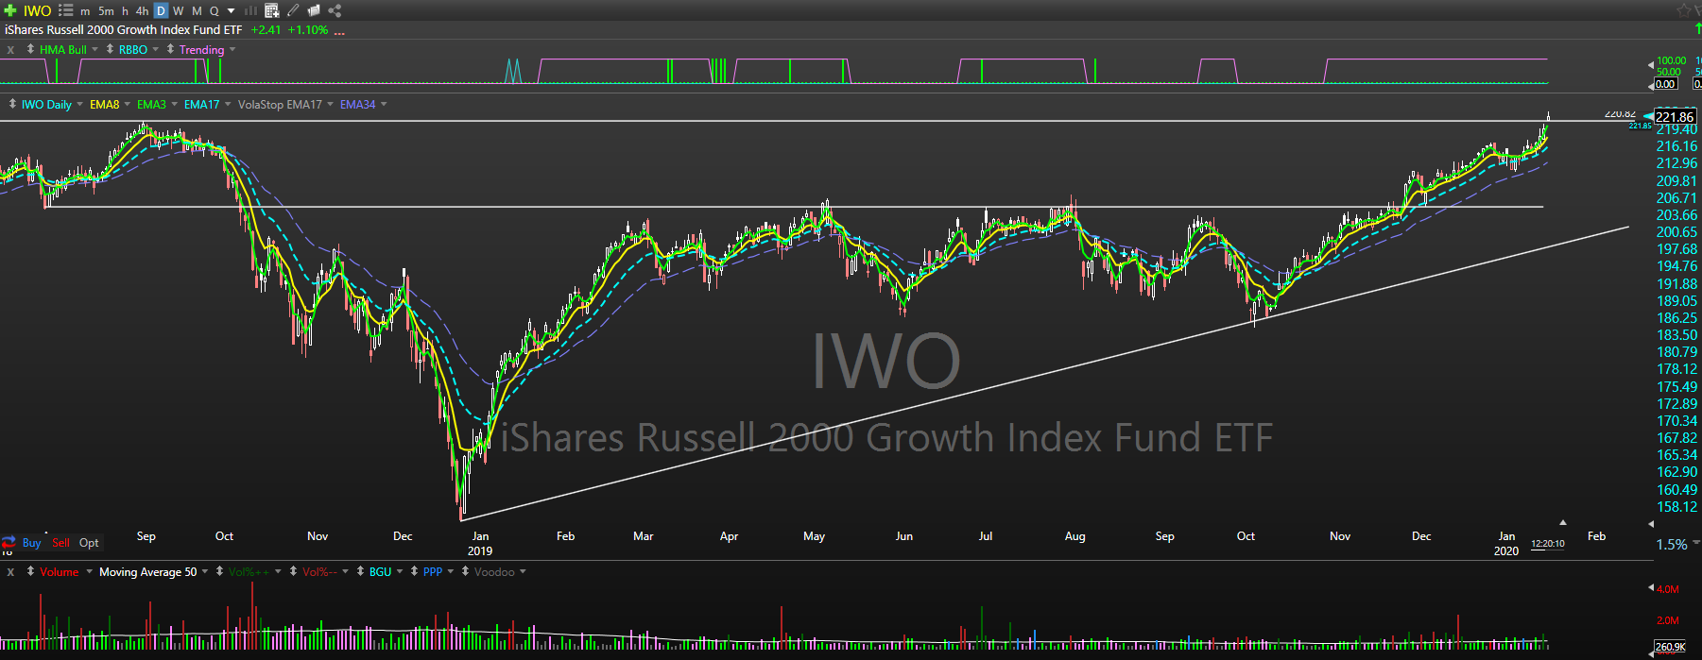1702x660 pixels.
Task: Click the share icon in top toolbar
Action: click(x=335, y=10)
